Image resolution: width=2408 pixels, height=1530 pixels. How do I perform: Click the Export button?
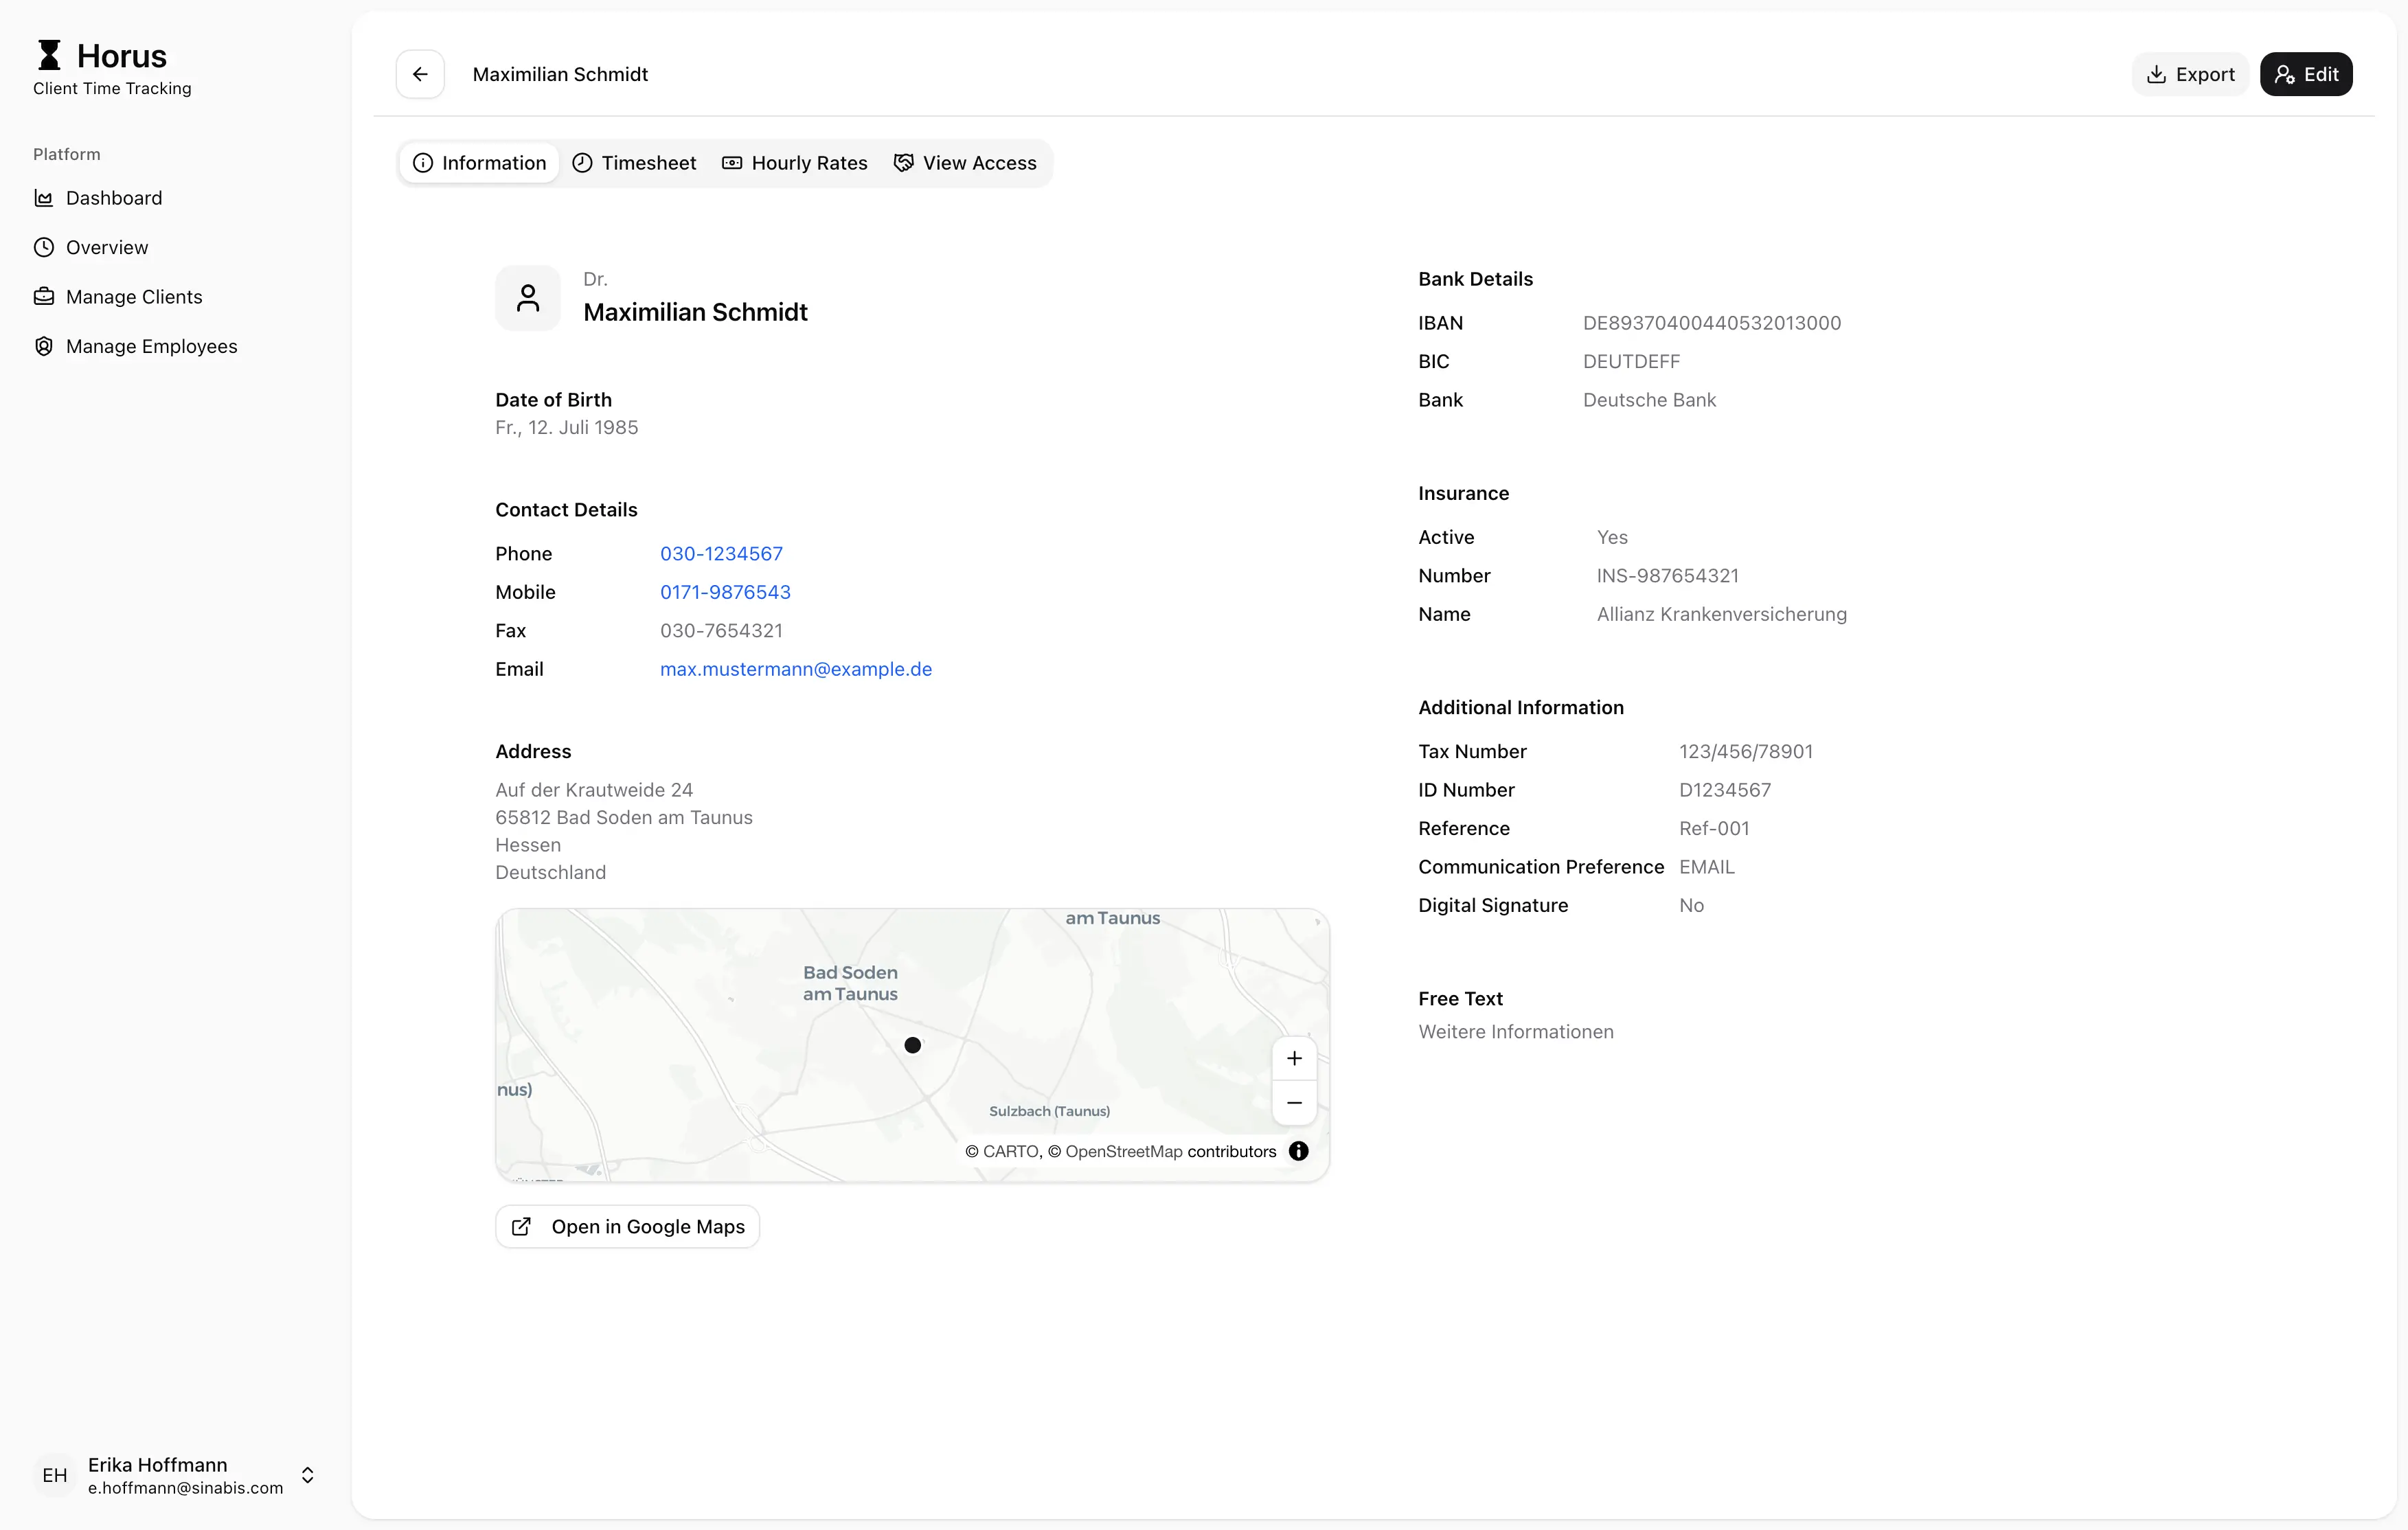(2190, 74)
